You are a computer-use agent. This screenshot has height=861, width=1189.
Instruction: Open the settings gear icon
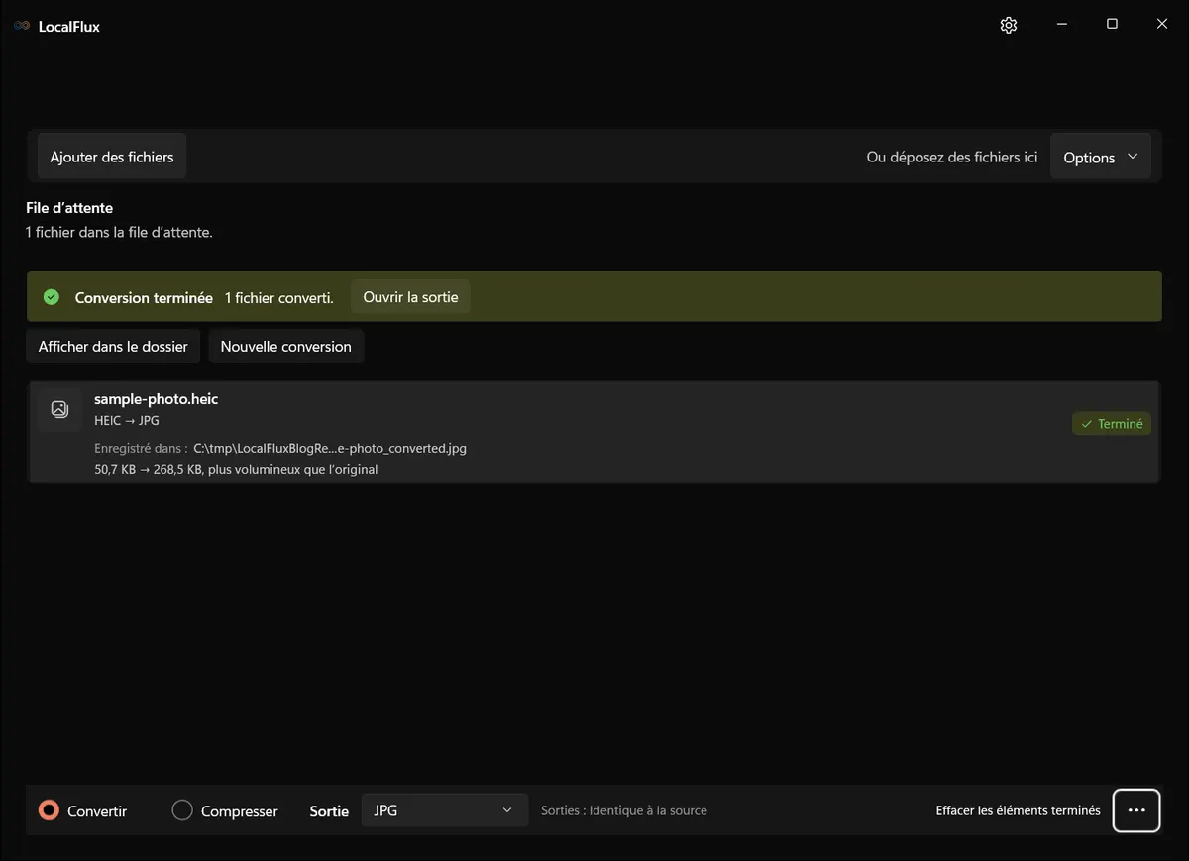click(x=1009, y=26)
